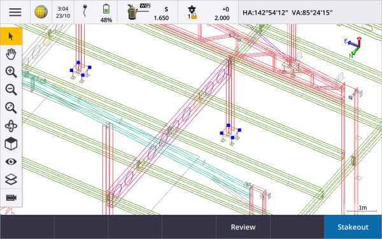Activate the Pan hand tool
The width and height of the screenshot is (382, 239).
(x=11, y=54)
